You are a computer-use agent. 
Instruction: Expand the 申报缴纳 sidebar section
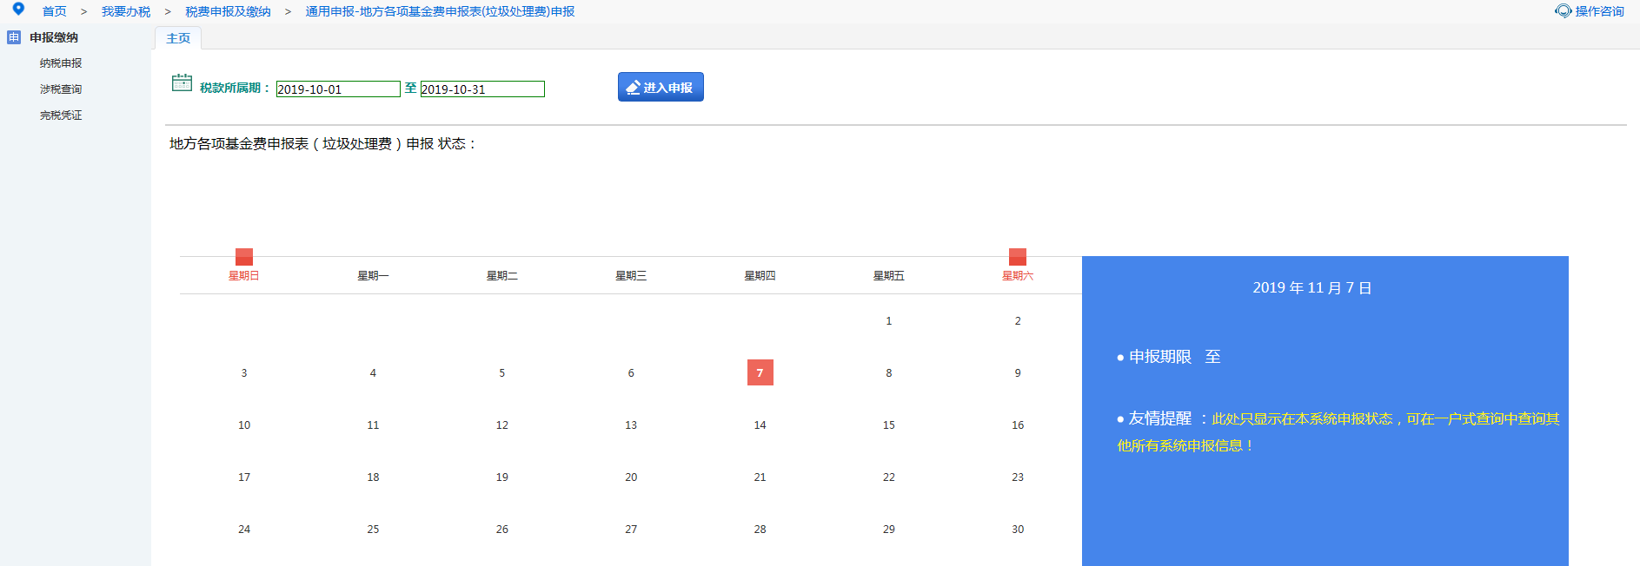(54, 37)
